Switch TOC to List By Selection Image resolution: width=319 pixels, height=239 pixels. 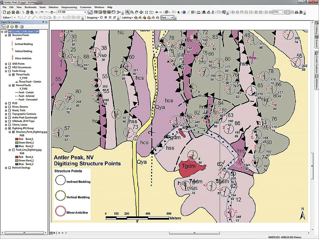[17, 27]
